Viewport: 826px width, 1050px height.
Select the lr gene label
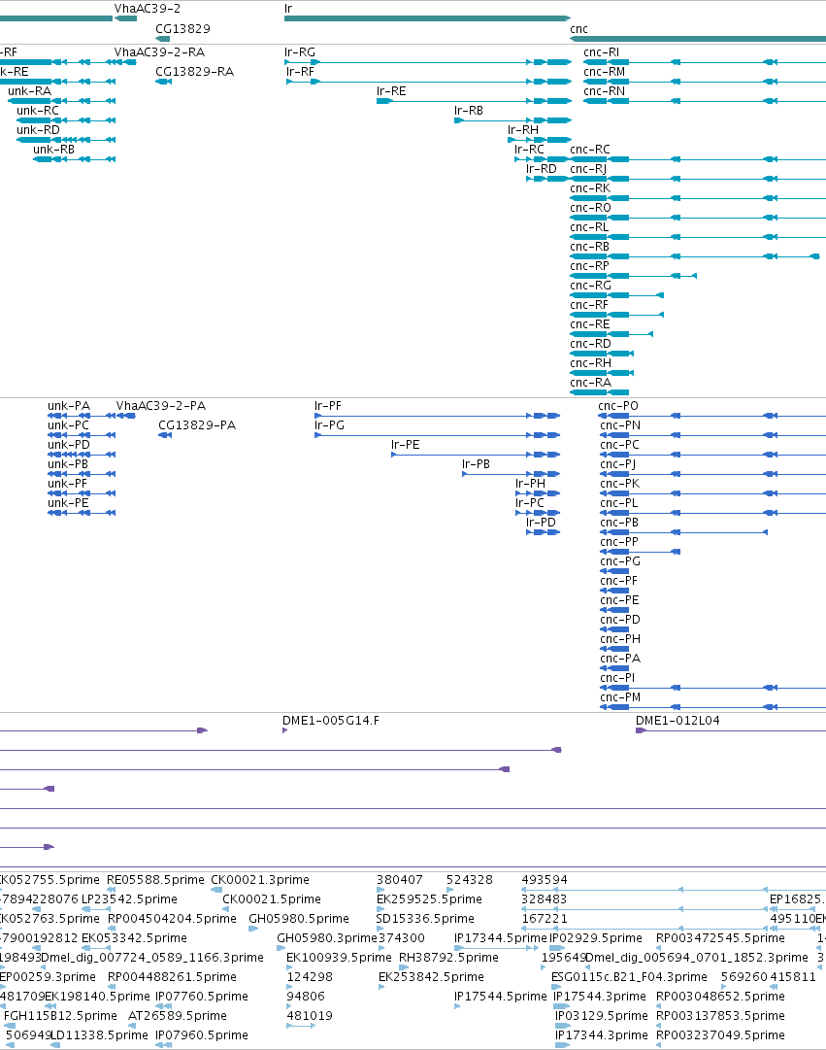coord(288,9)
